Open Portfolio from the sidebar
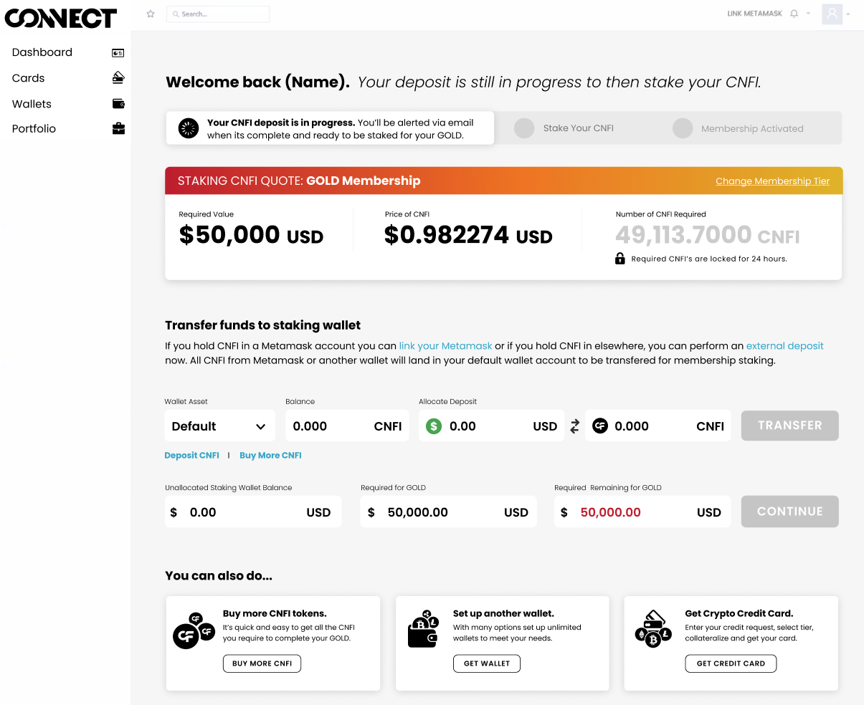 pyautogui.click(x=34, y=129)
